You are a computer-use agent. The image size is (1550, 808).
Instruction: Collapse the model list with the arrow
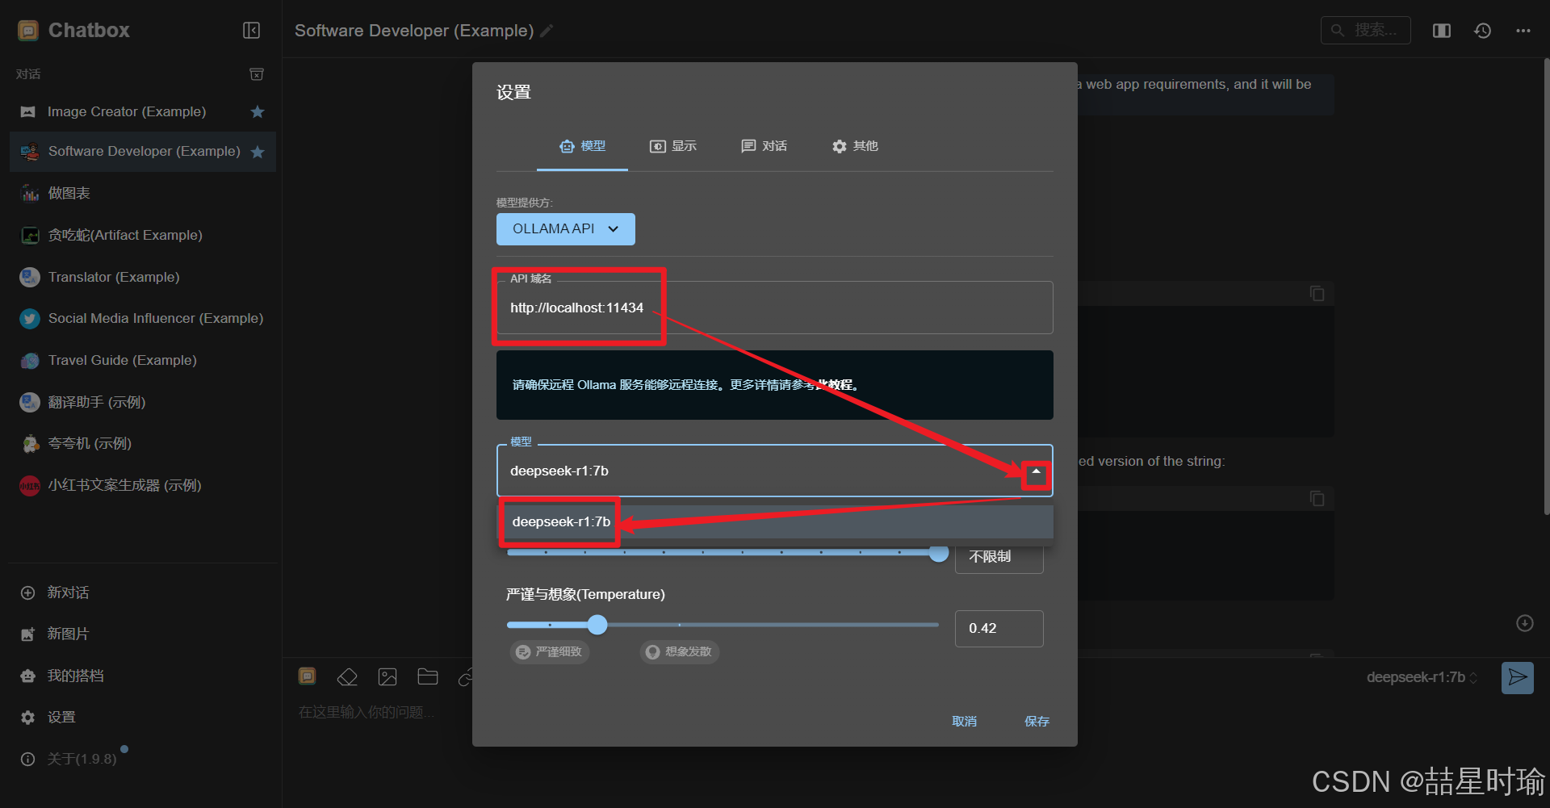[x=1036, y=471]
